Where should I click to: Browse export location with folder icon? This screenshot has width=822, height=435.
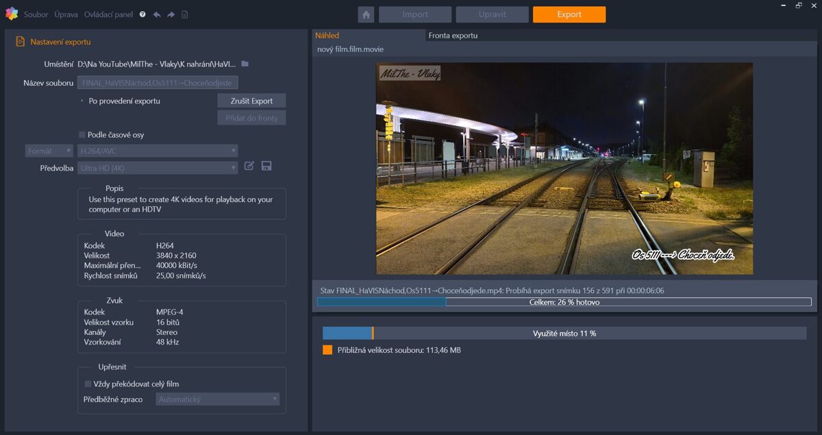point(245,64)
